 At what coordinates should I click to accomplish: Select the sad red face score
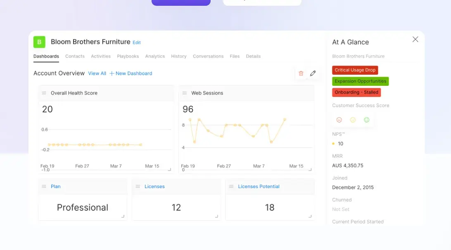[339, 120]
